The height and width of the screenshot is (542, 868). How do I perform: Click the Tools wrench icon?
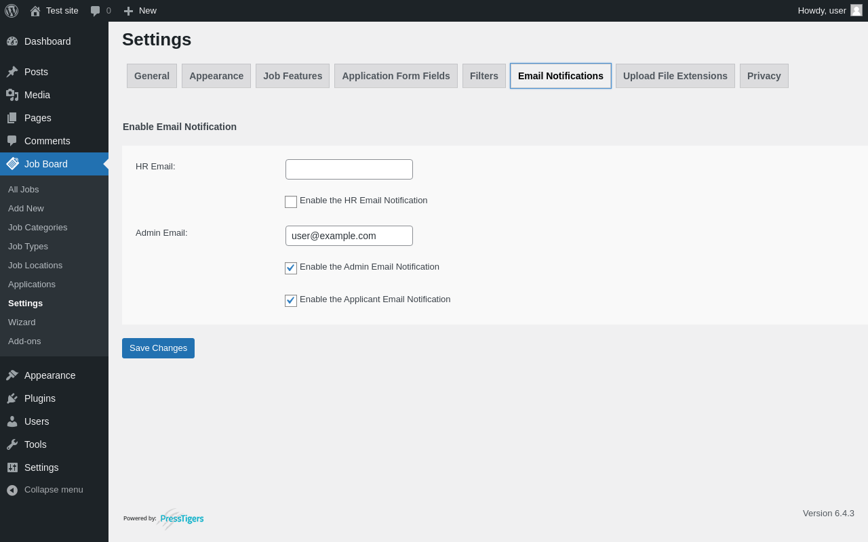(12, 444)
